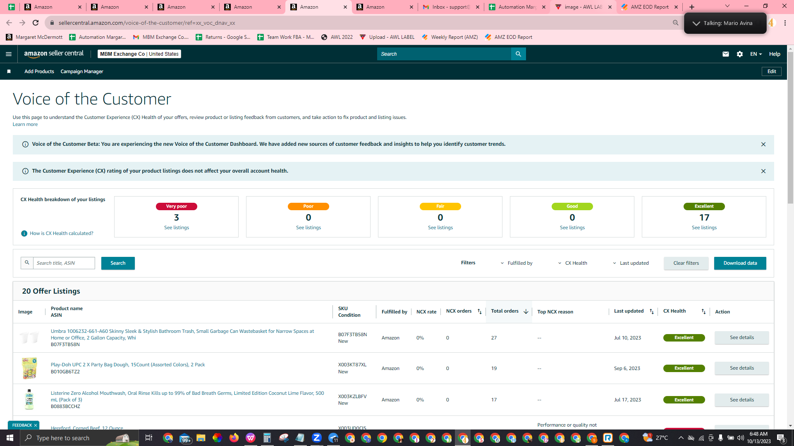Open the MBM Exchange Co account switcher
This screenshot has height=446, width=794.
(139, 54)
